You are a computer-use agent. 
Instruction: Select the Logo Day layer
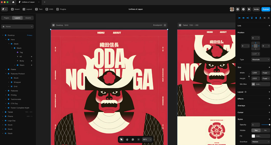click(x=11, y=121)
